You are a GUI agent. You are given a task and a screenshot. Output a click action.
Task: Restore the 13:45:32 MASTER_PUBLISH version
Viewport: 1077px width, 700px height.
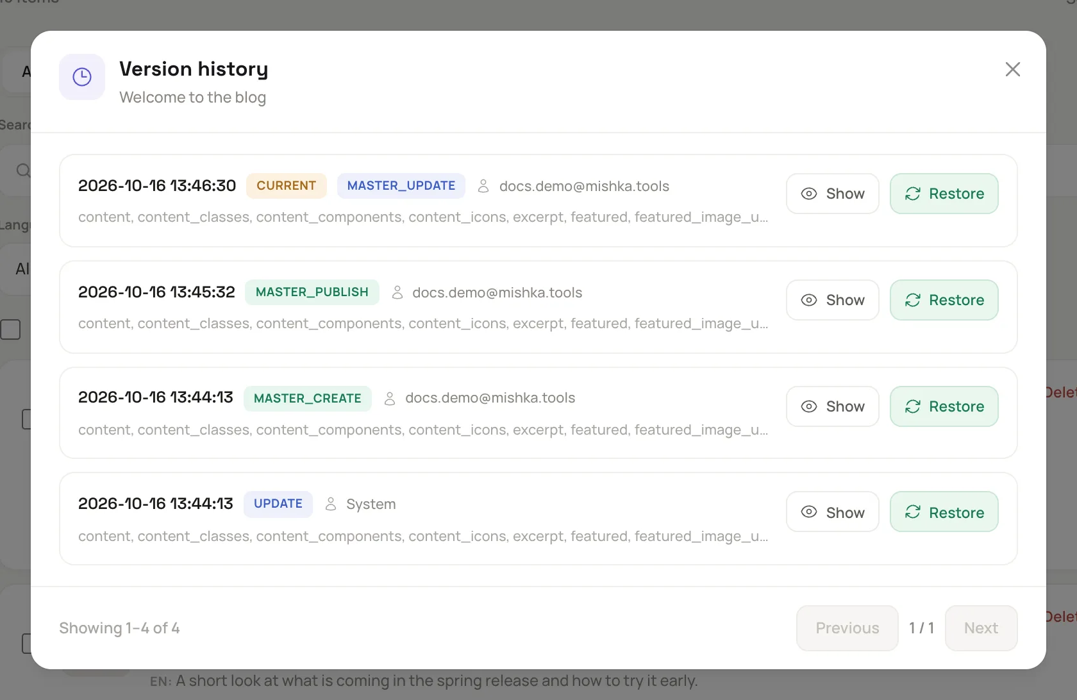(x=944, y=300)
